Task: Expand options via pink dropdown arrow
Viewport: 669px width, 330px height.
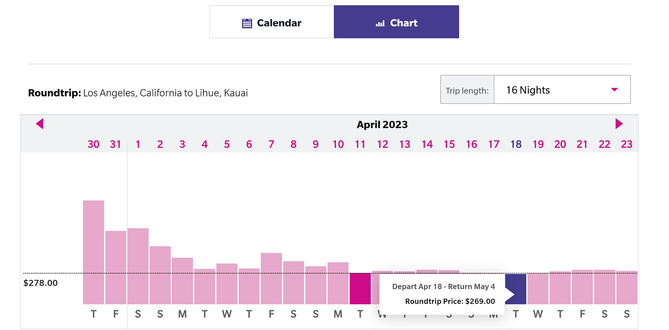Action: click(x=614, y=90)
